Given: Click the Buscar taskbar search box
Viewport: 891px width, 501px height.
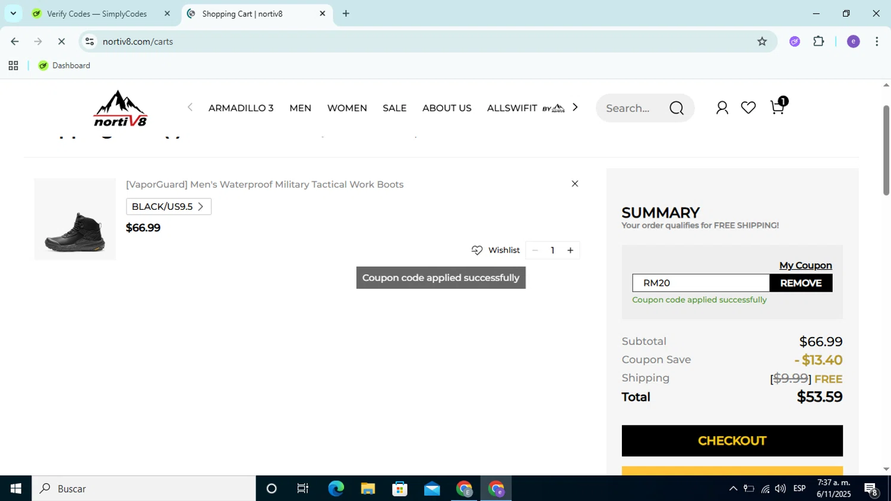Looking at the screenshot, I should tap(144, 489).
